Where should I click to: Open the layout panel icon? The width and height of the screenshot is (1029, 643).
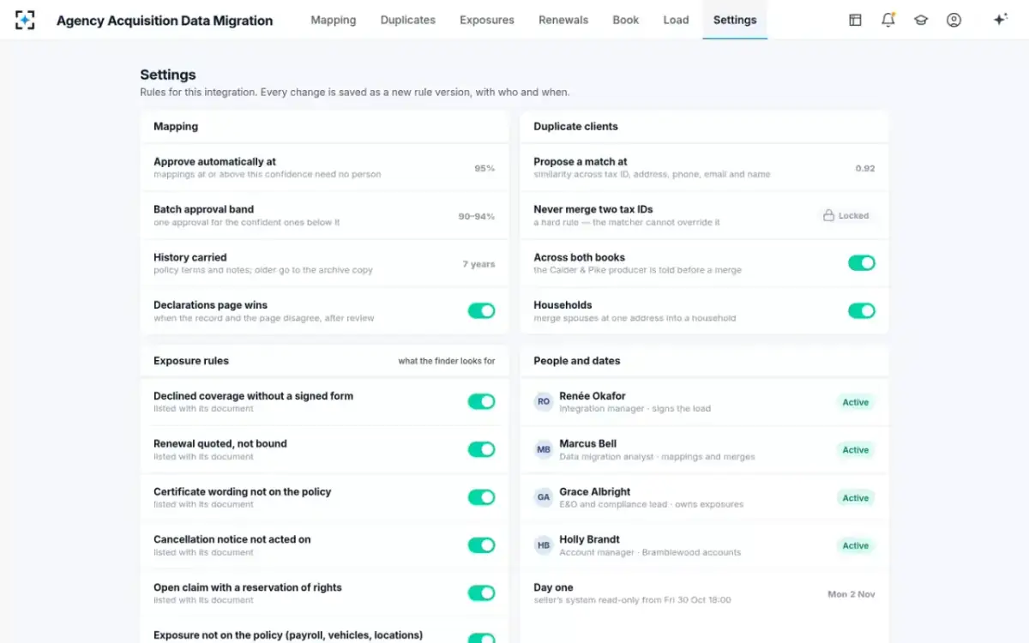click(x=855, y=20)
